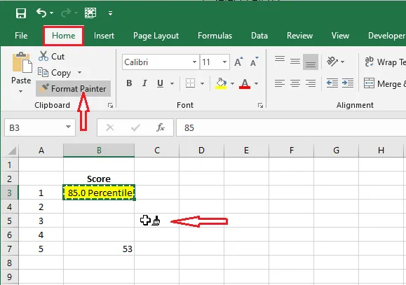Viewport: 406px width, 285px height.
Task: Expand the Paste options arrow
Action: tap(21, 91)
